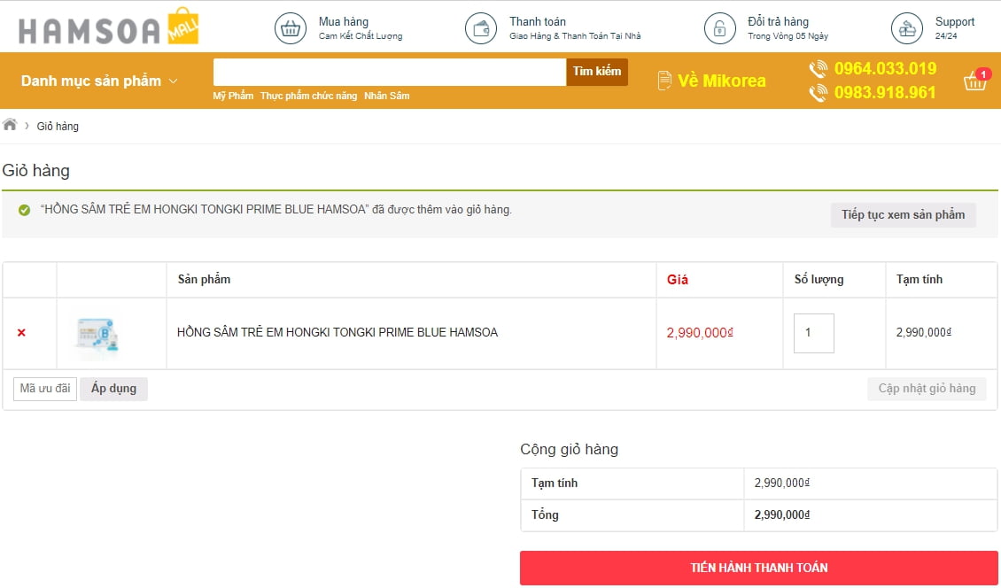This screenshot has width=1001, height=588.
Task: Open HỒNG SÂM TRẺ EM product link
Action: click(338, 333)
